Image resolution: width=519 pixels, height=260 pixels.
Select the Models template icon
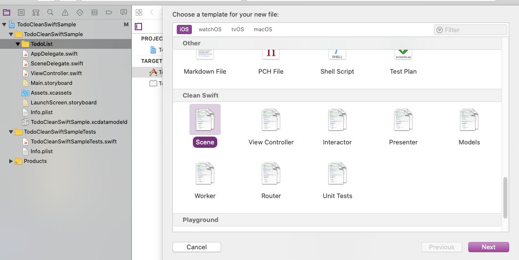pyautogui.click(x=469, y=120)
